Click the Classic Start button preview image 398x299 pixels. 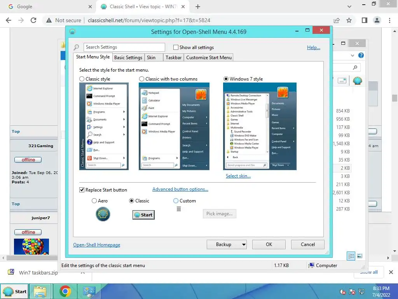[x=143, y=215]
